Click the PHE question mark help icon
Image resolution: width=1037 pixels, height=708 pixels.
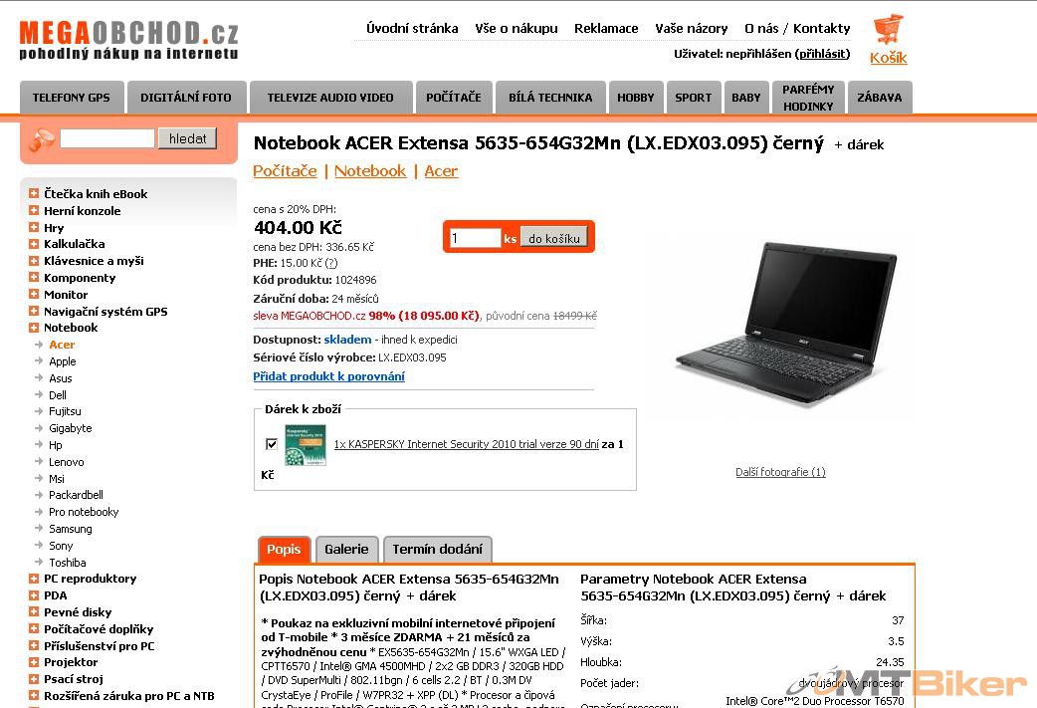pyautogui.click(x=331, y=263)
